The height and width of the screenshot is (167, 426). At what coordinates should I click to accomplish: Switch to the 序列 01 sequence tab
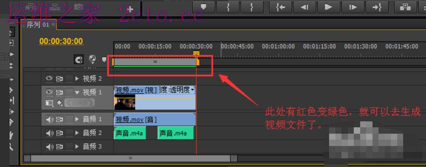[38, 25]
